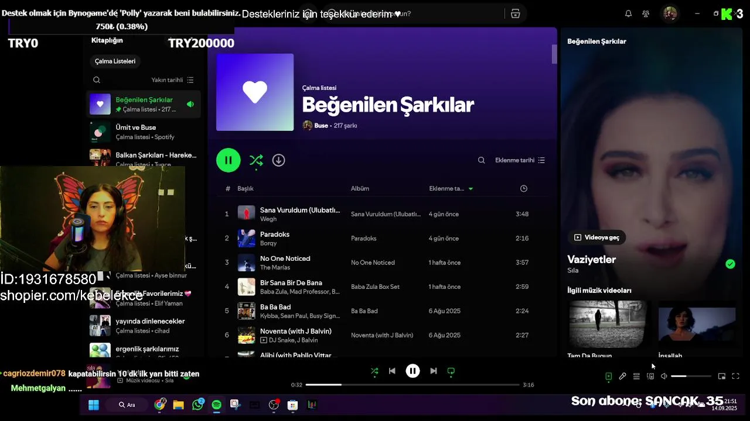Screen dimensions: 750x421
Task: Sort by the Başlık column header
Action: point(246,189)
